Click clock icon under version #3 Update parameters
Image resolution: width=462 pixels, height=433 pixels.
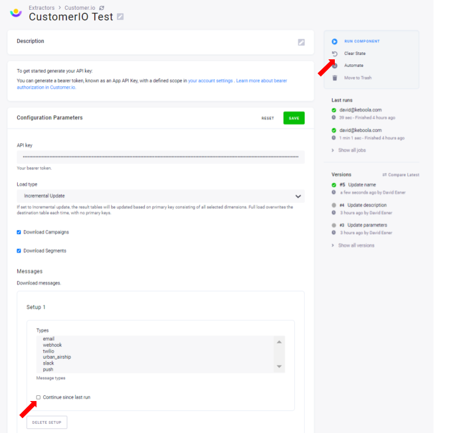tap(334, 233)
